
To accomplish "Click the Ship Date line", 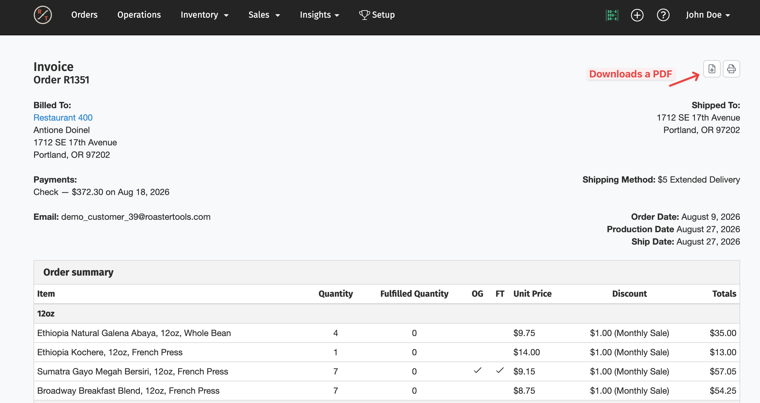I will click(x=686, y=242).
